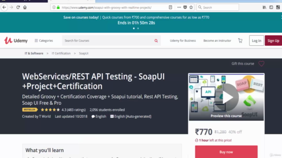282x158 pixels.
Task: Click the Udemy logo
Action: (x=16, y=40)
